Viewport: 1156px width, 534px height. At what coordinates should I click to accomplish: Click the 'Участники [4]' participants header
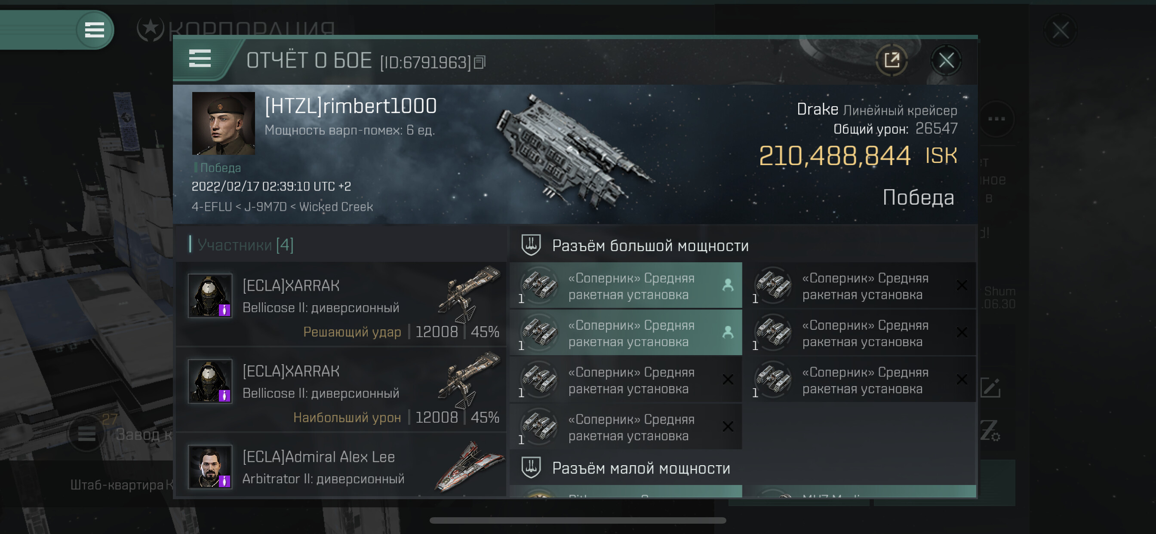click(245, 245)
